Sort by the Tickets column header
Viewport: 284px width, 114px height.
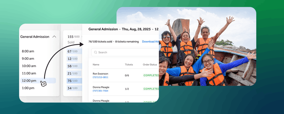coord(129,65)
